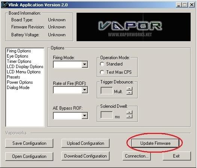Choose LCD Display Options entry
197x168 pixels.
point(25,67)
